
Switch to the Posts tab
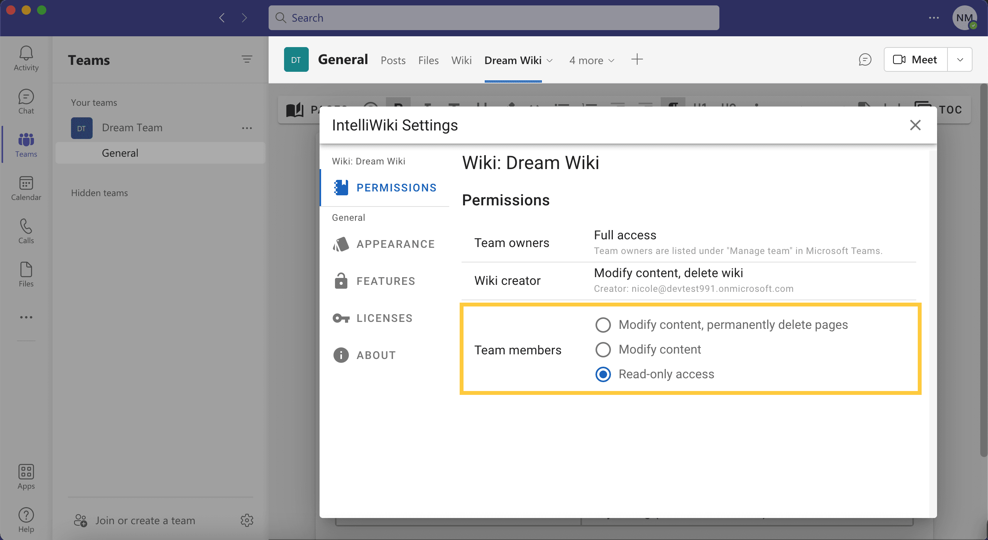click(393, 61)
